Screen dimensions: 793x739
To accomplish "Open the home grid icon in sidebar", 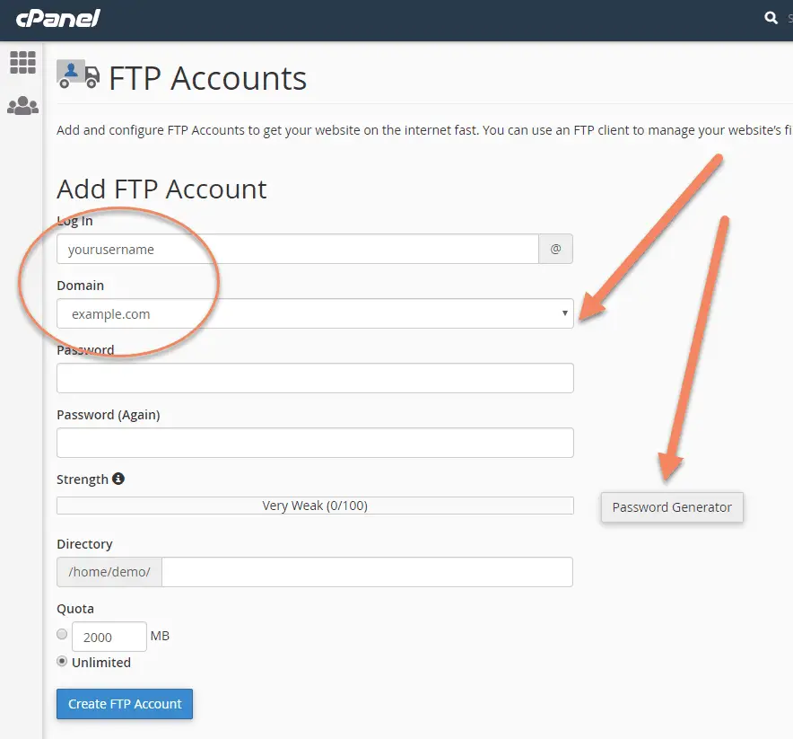I will pos(22,63).
